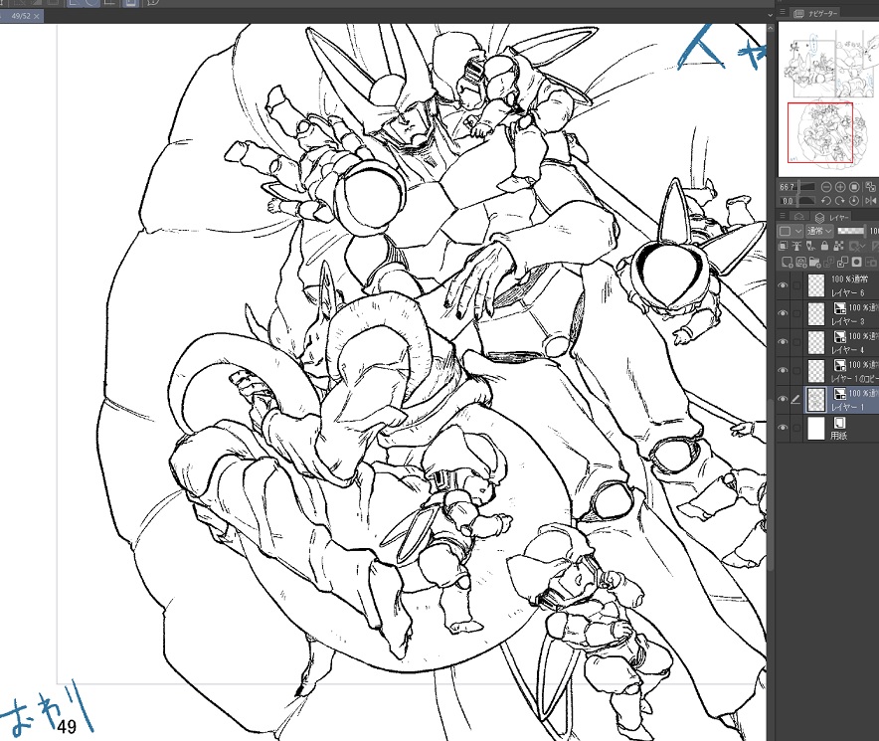
Task: Hide 用紙 paper layer eye icon
Action: [784, 428]
